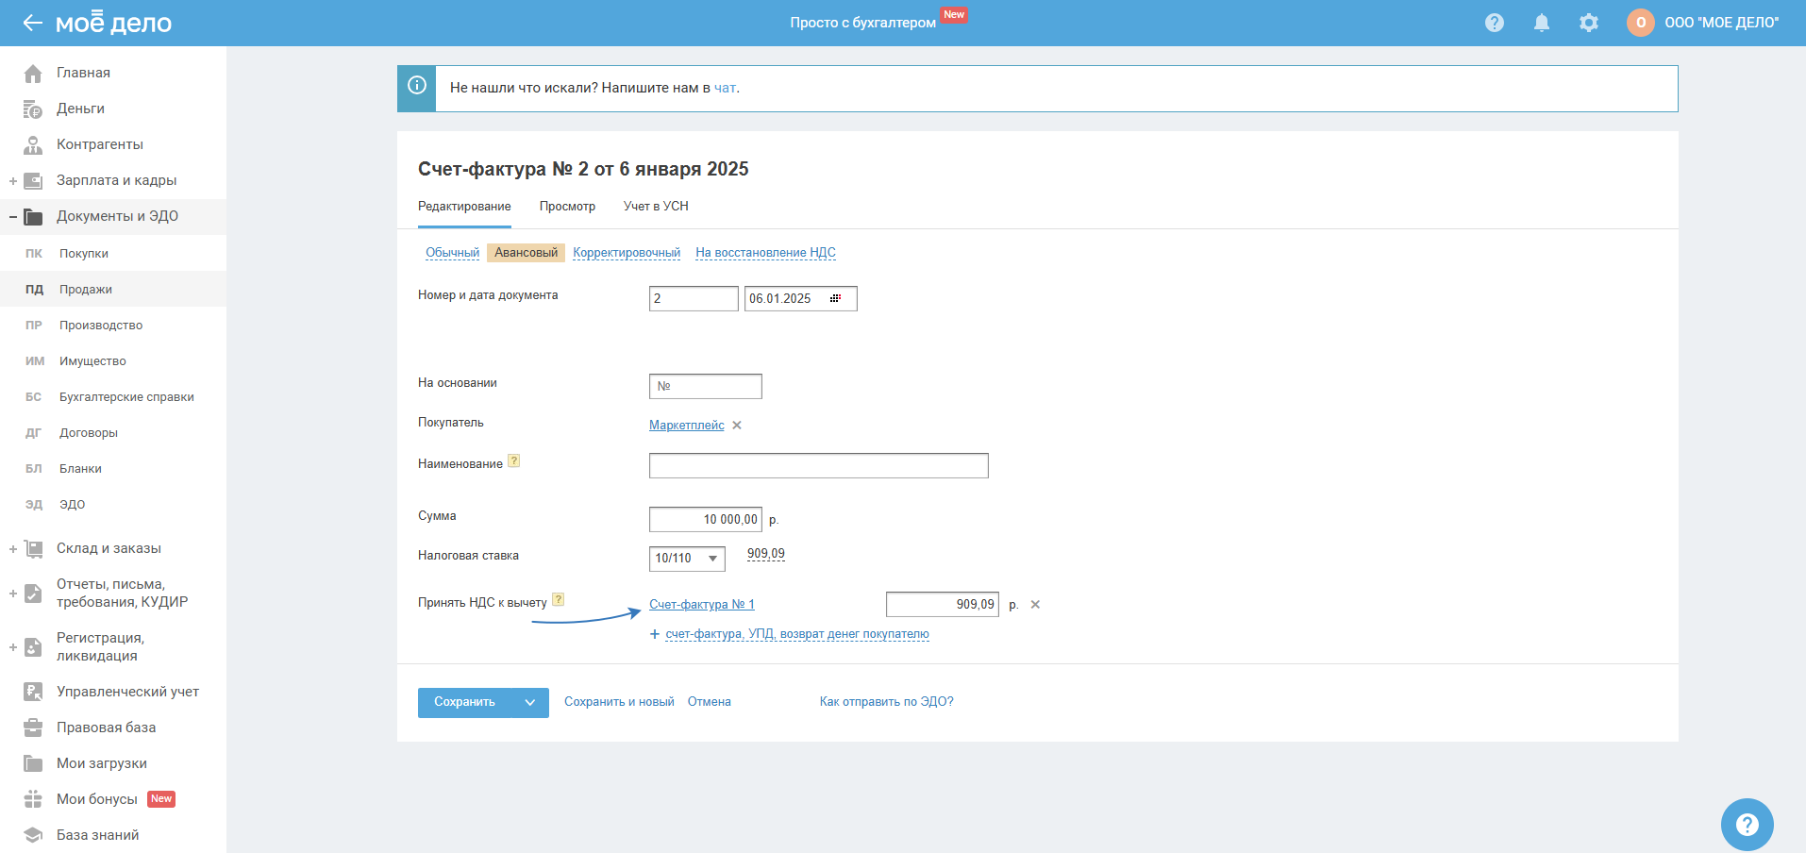Click the Отчеты, письма report icon
Image resolution: width=1806 pixels, height=853 pixels.
[33, 593]
